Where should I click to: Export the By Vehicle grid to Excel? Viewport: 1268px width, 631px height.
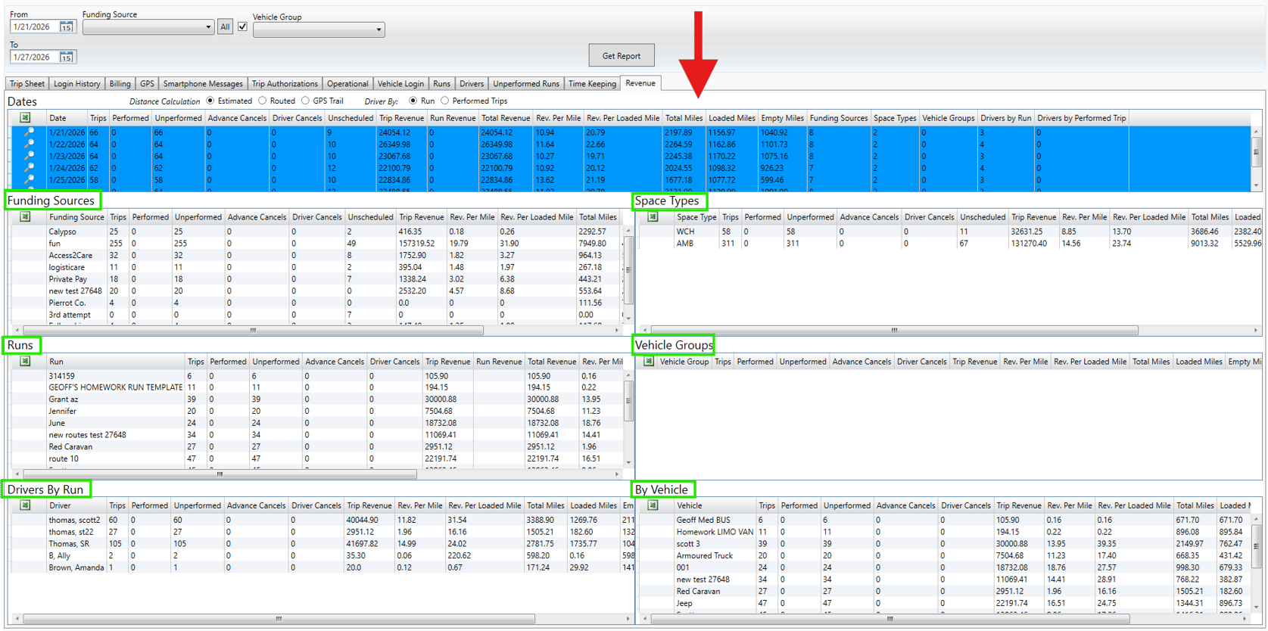pyautogui.click(x=653, y=505)
